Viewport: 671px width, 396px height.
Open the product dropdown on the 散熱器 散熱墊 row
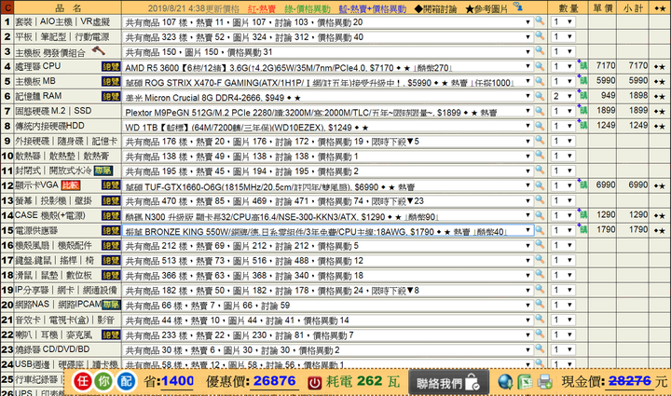[x=328, y=157]
